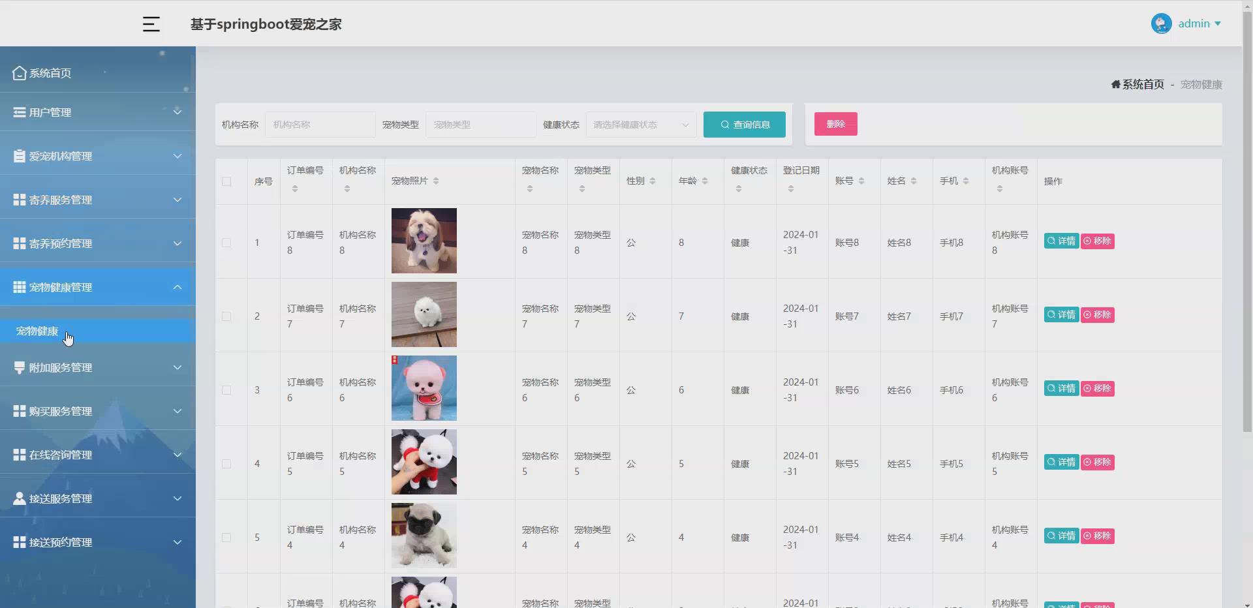Screen dimensions: 1253x608
Task: Sort by 宠物照片 column sort icon
Action: pos(436,181)
